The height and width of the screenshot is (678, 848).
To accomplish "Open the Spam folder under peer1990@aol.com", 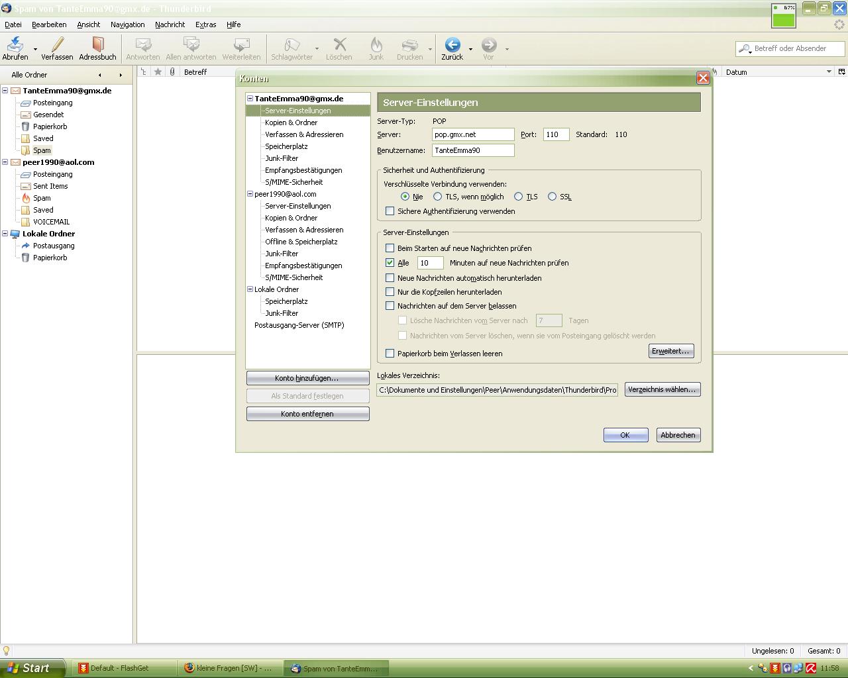I will [42, 198].
